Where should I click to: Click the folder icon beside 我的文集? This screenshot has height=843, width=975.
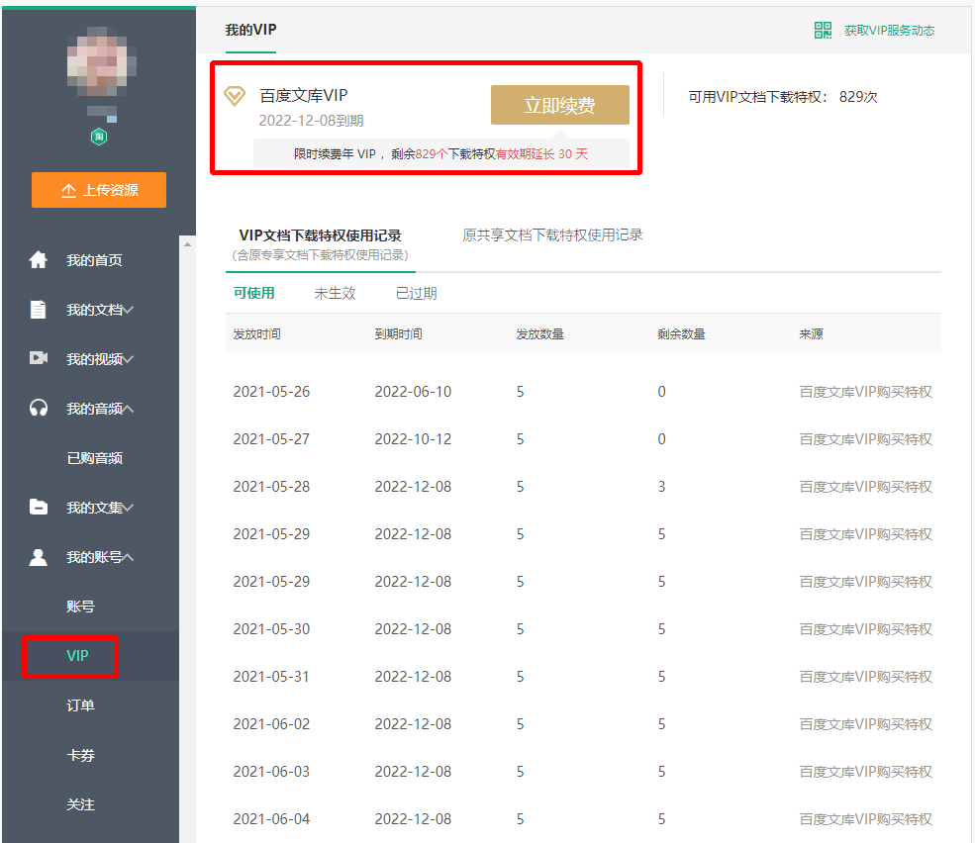click(x=39, y=507)
